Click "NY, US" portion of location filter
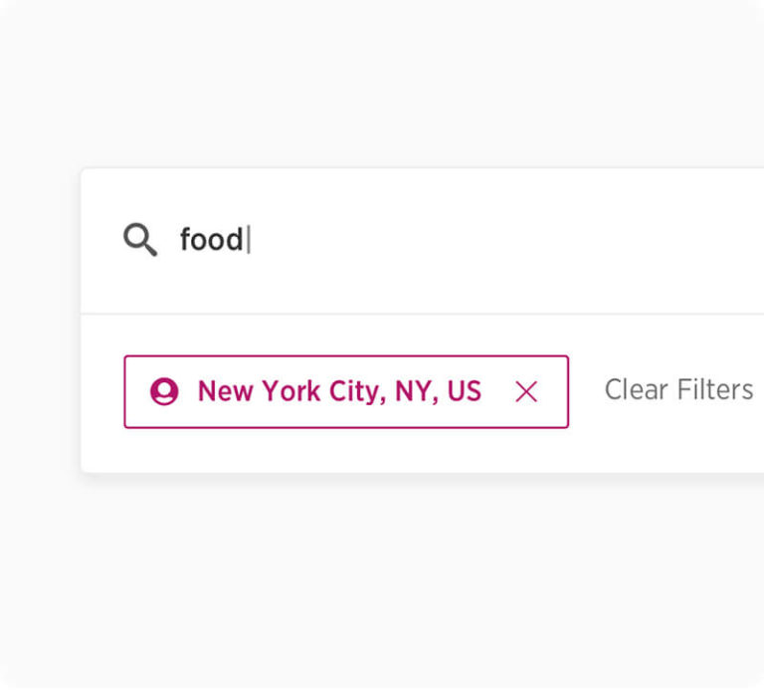Screen dimensions: 764x690 point(438,391)
